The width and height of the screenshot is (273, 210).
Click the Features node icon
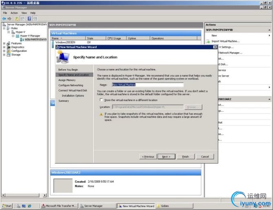(9, 43)
